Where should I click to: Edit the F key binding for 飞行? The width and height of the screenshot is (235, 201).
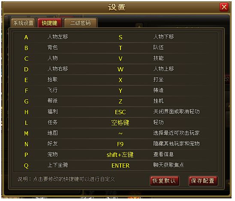26,91
